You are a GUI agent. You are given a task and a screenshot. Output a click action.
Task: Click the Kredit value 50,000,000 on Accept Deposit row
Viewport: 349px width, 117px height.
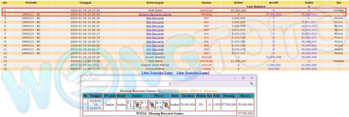[274, 57]
